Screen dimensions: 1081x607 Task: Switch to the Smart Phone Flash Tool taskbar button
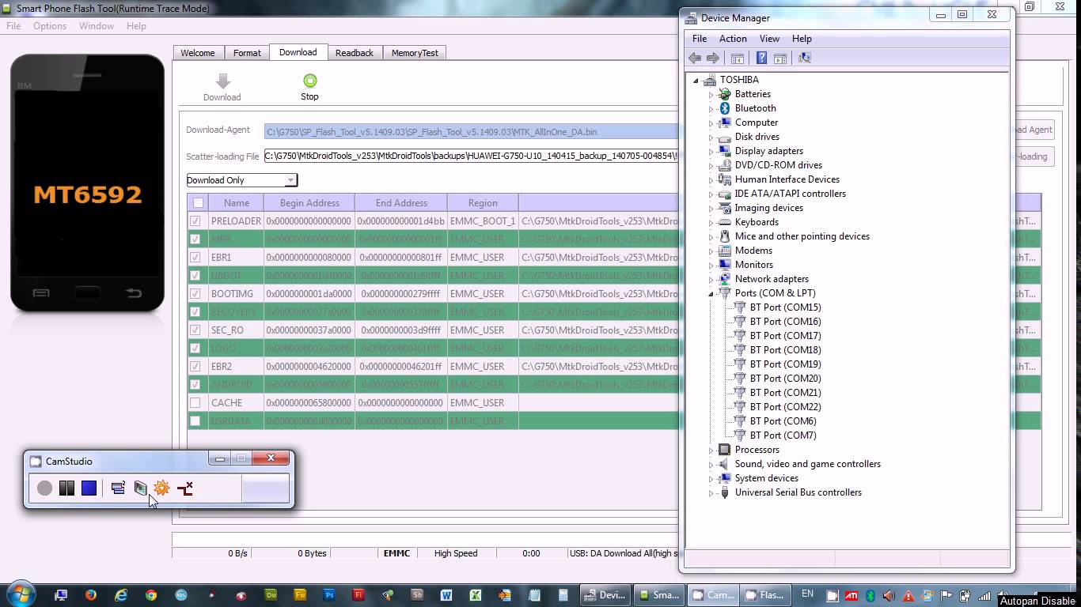(659, 595)
